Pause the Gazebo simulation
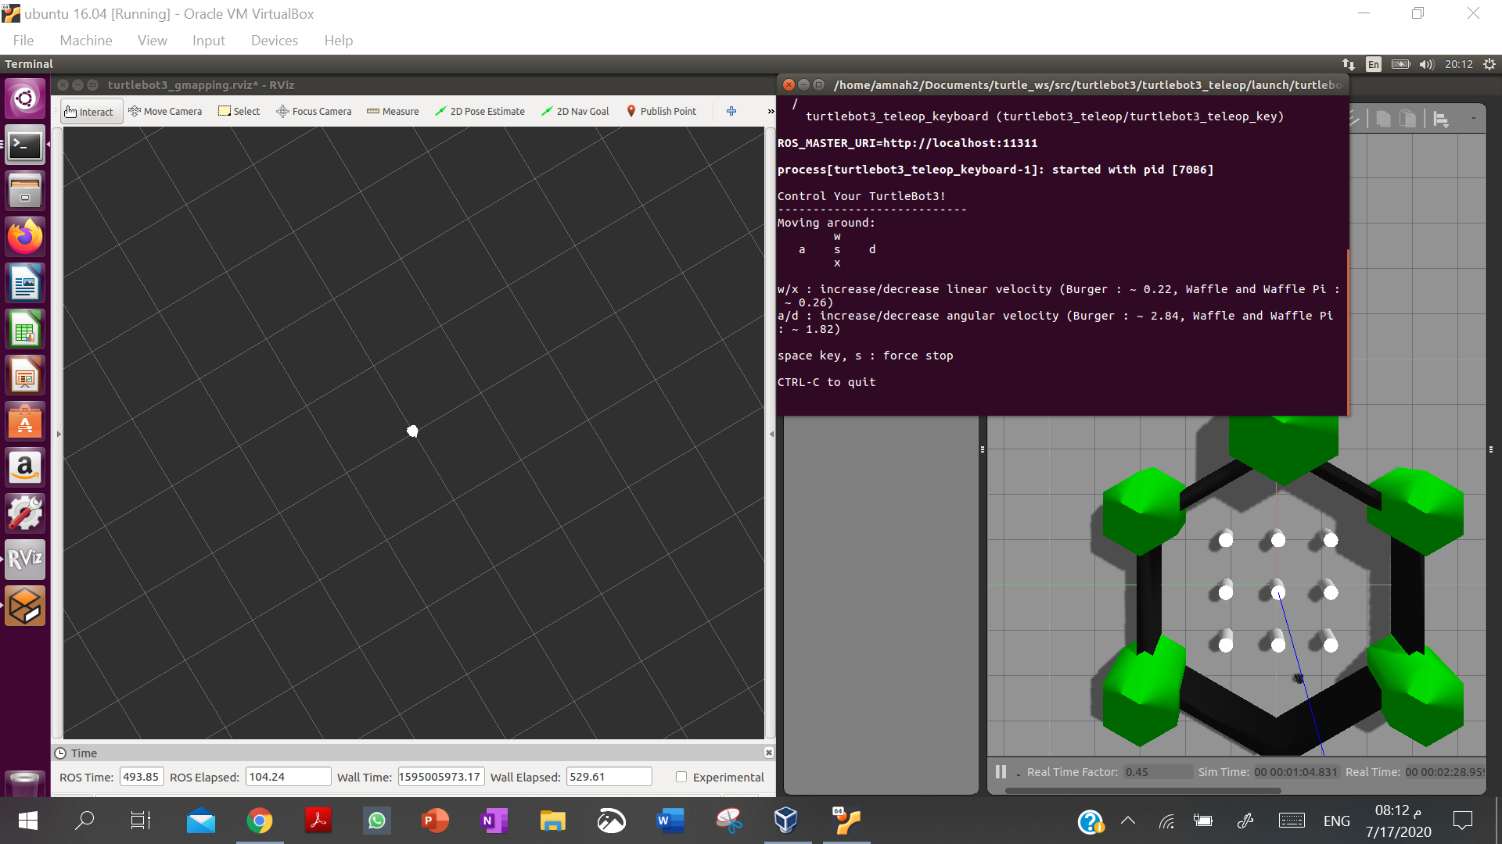Image resolution: width=1502 pixels, height=844 pixels. coord(1001,772)
